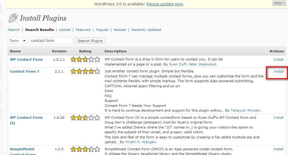Open the Newest plugins tab

click(120, 30)
